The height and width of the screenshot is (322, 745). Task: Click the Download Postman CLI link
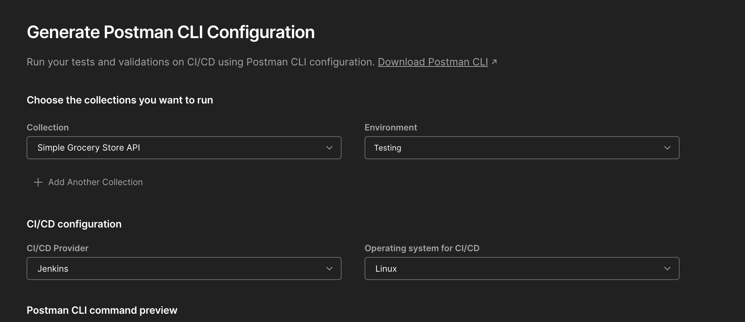[433, 62]
